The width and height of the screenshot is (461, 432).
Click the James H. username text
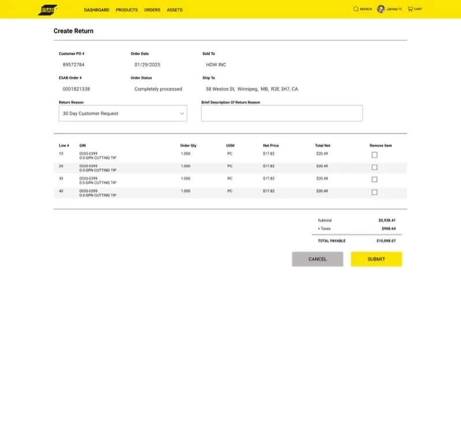[x=394, y=9]
